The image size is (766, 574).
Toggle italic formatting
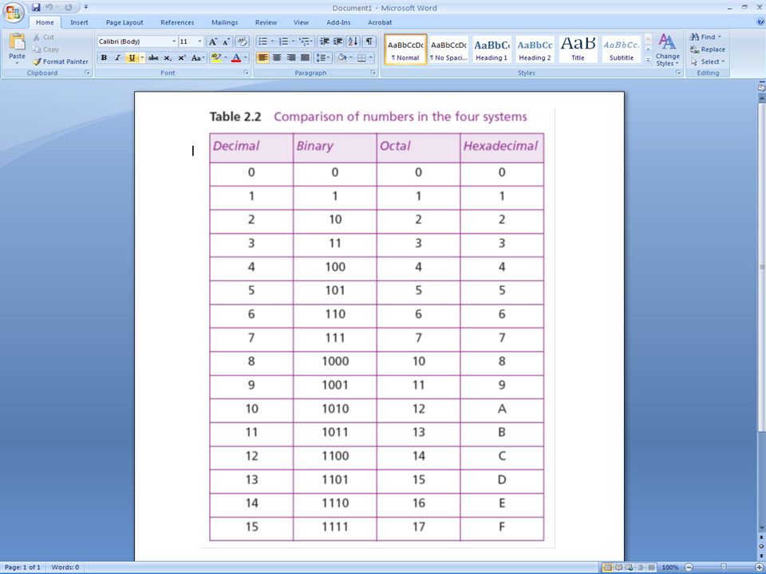(117, 57)
